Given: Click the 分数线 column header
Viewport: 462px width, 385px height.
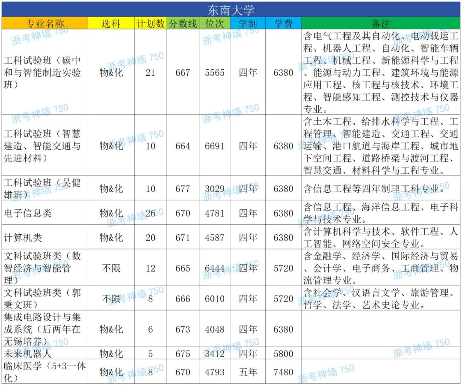Looking at the screenshot, I should coord(183,23).
